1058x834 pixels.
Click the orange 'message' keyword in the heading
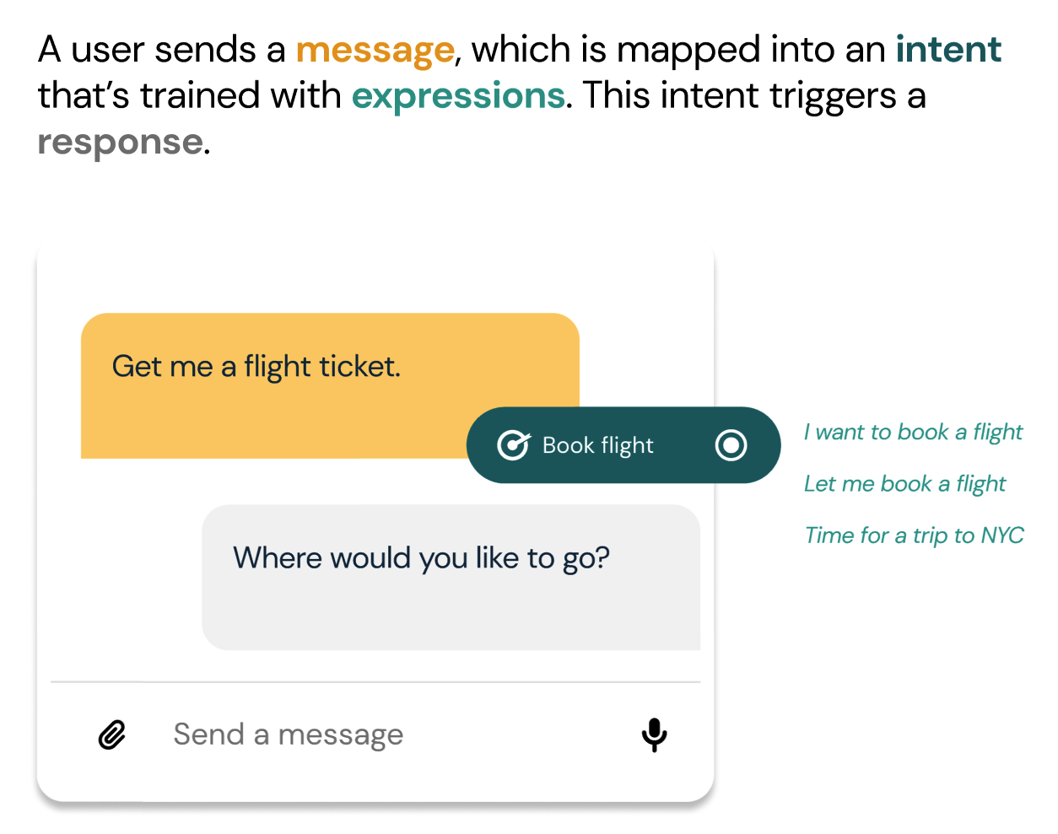(x=375, y=51)
